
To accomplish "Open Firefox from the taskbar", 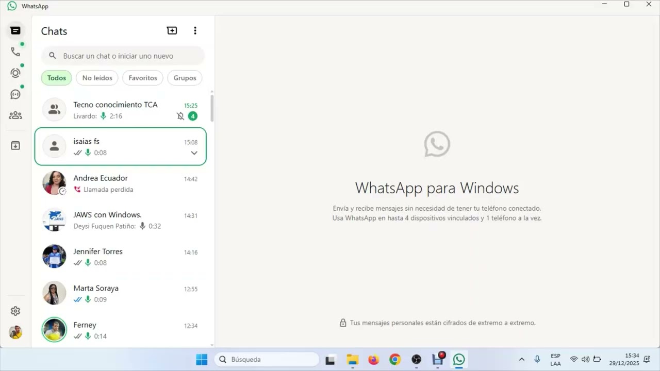I will click(x=373, y=360).
